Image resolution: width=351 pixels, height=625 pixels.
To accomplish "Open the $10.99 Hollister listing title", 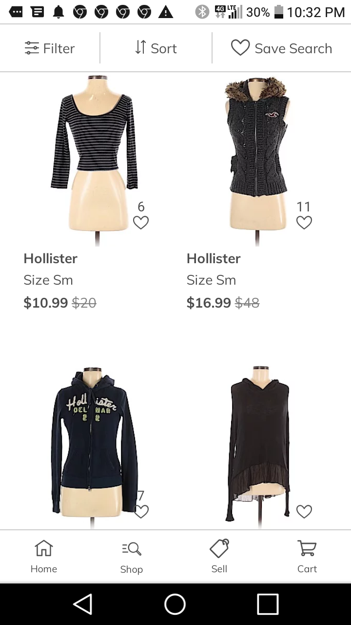I will click(50, 258).
